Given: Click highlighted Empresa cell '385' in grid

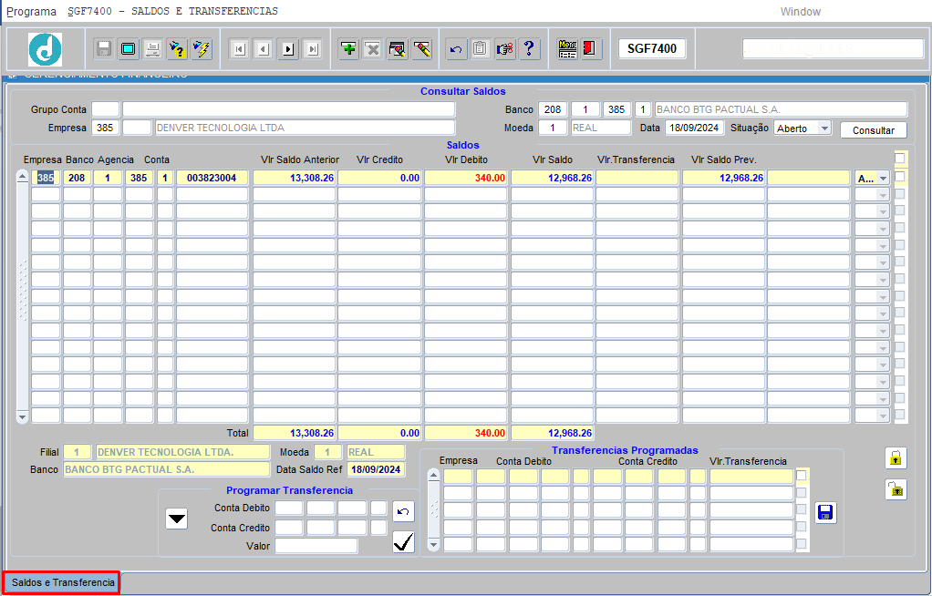Looking at the screenshot, I should click(46, 178).
